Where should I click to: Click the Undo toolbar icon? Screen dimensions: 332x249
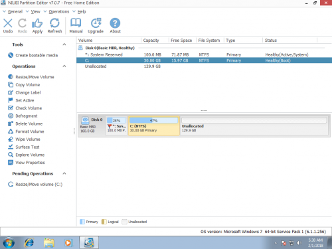pos(8,23)
